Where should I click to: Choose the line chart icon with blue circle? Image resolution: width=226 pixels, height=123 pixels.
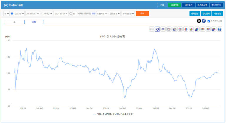pos(174,29)
